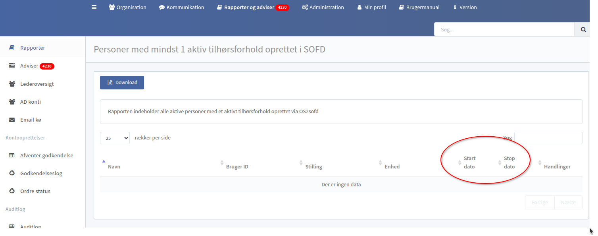Download the report as Excel
The height and width of the screenshot is (236, 598).
coord(122,83)
